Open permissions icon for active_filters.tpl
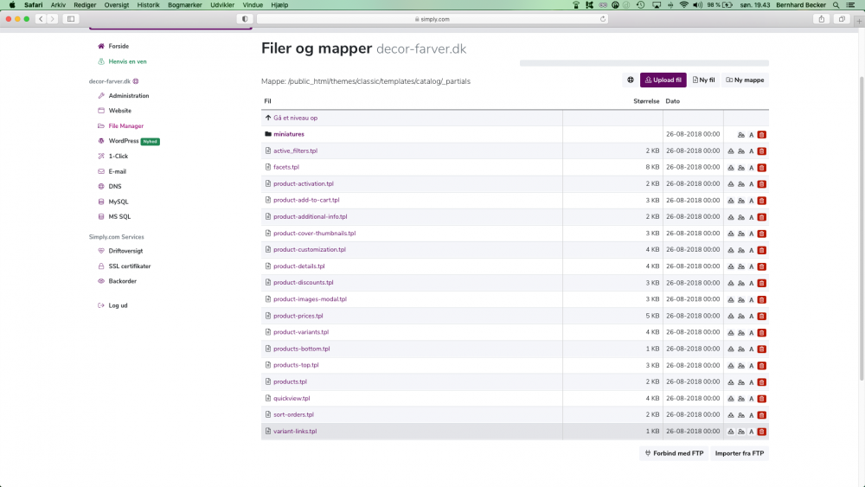The width and height of the screenshot is (865, 487). [x=741, y=151]
